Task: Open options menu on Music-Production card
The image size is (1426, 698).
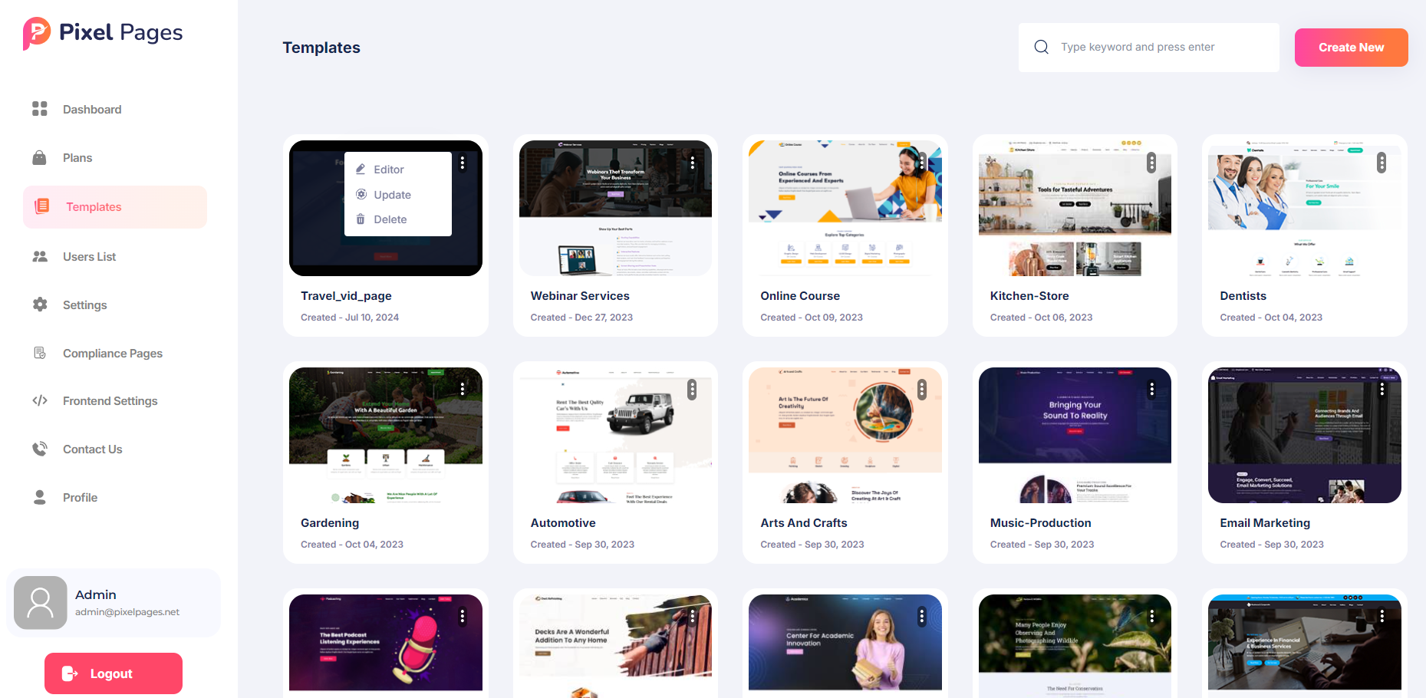Action: (1151, 390)
